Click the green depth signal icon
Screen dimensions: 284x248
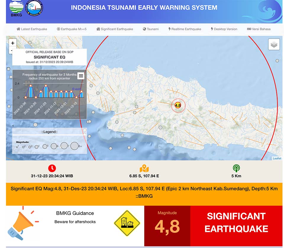[236, 168]
